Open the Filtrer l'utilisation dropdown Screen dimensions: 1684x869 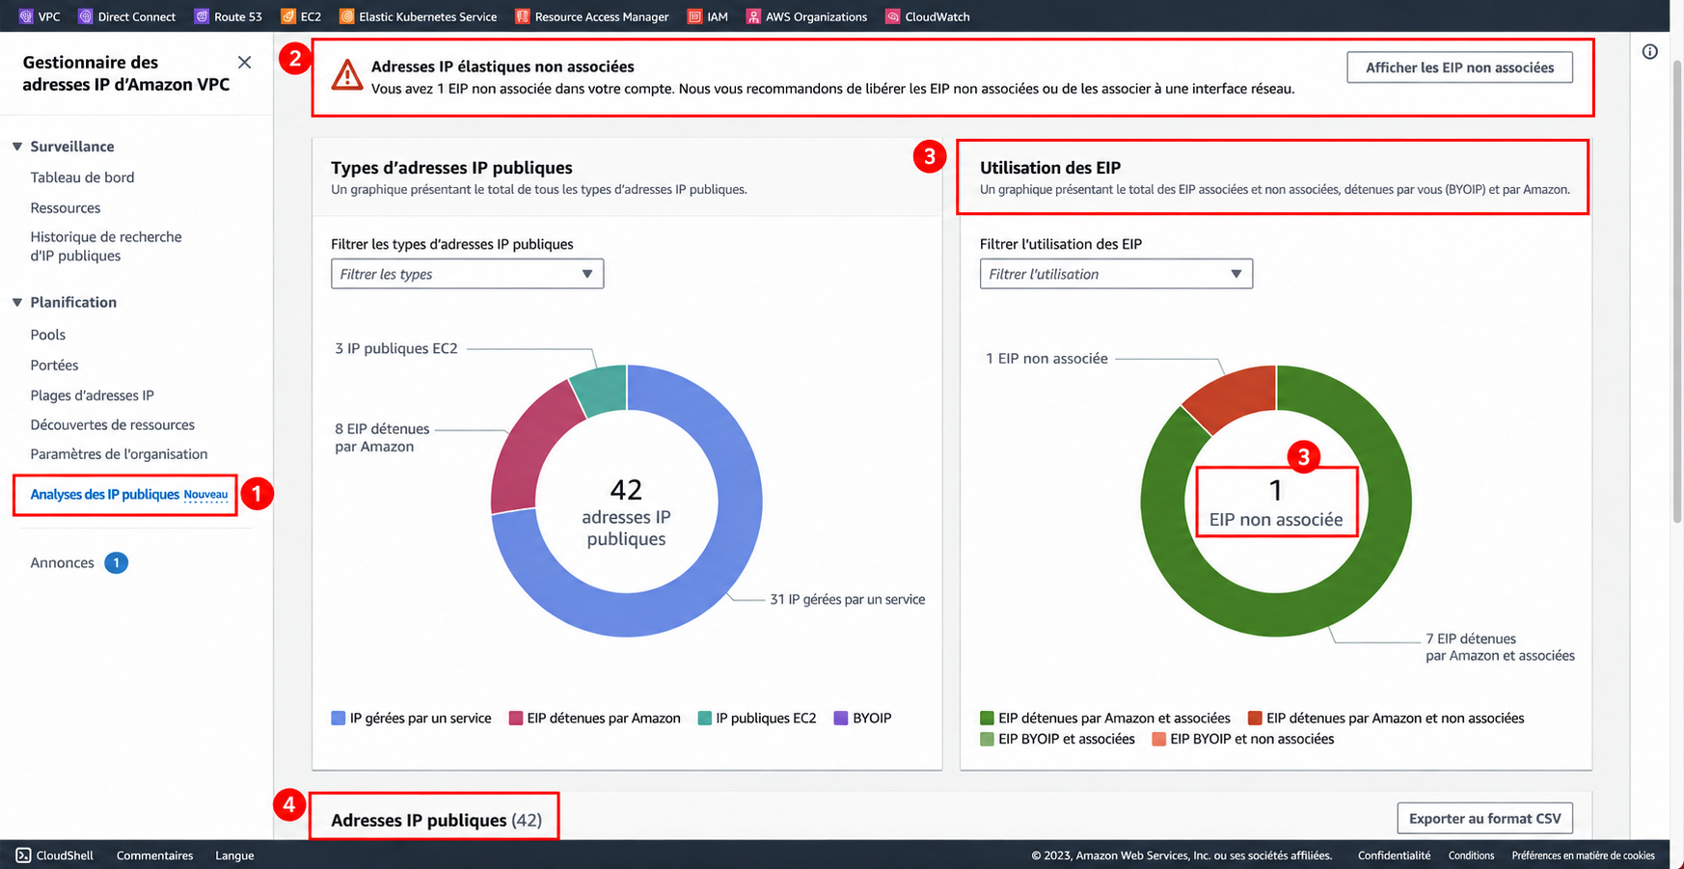pos(1116,274)
